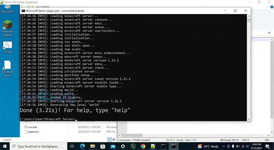Click the Ln-3.11 status bar entry
The height and width of the screenshot is (150, 274).
(171, 140)
